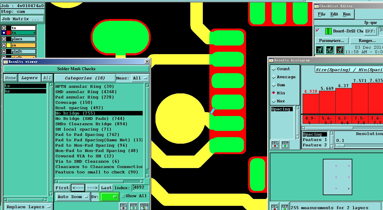Viewport: 383px width, 210px height.
Task: Click the REF icon under the histogram Spacing list
Action: point(285,145)
